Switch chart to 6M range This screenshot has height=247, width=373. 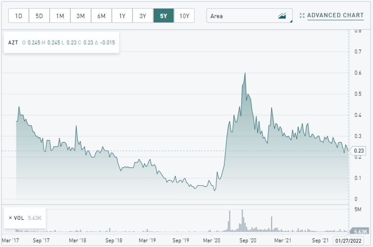(101, 16)
